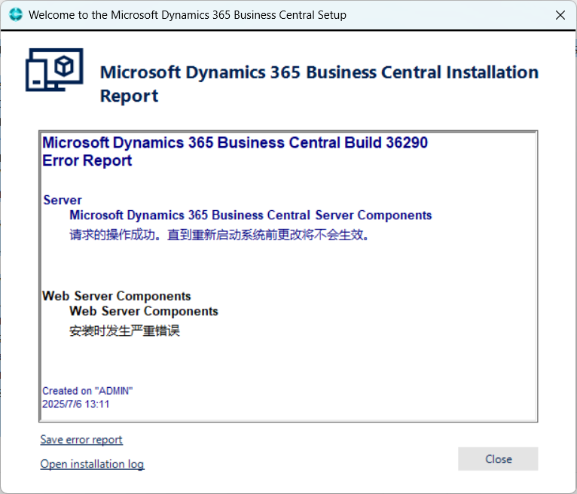Click the window title 'Welcome to the Microsoft Dynamics 365 Business Central Setup'
The image size is (577, 494).
pos(188,15)
